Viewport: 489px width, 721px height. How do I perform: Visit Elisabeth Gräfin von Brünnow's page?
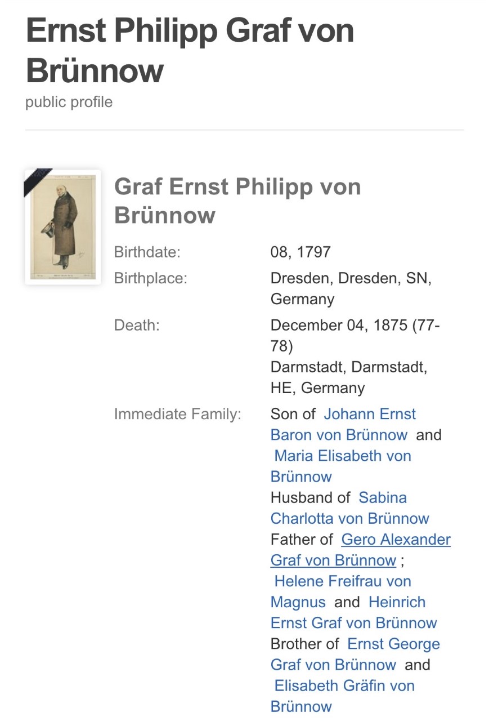pos(343,696)
